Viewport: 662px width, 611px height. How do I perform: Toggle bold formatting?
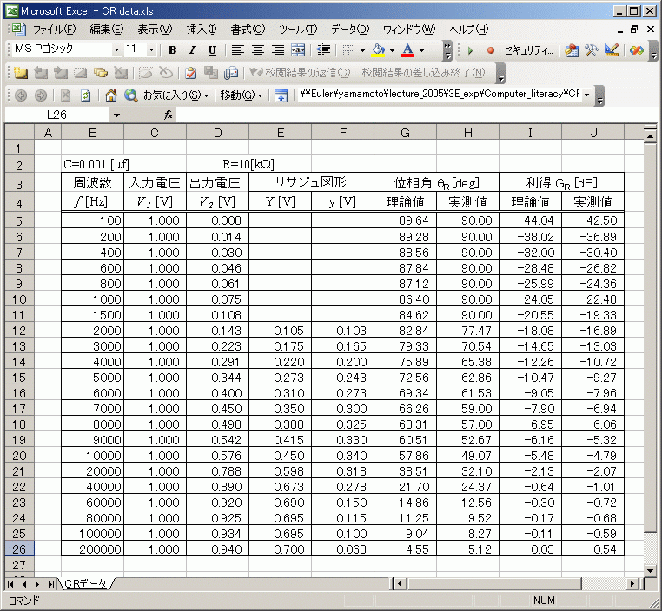coord(172,50)
